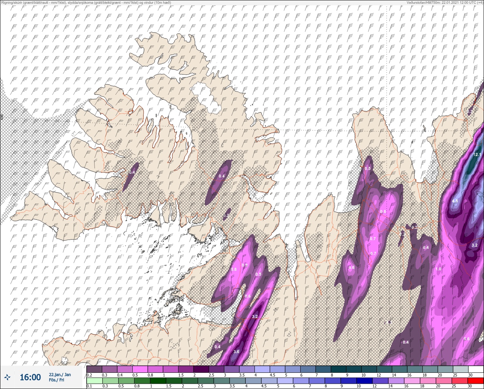This screenshot has width=484, height=389.
Task: Select the upper-row legend swatch between 8 and 9
Action: coord(338,369)
